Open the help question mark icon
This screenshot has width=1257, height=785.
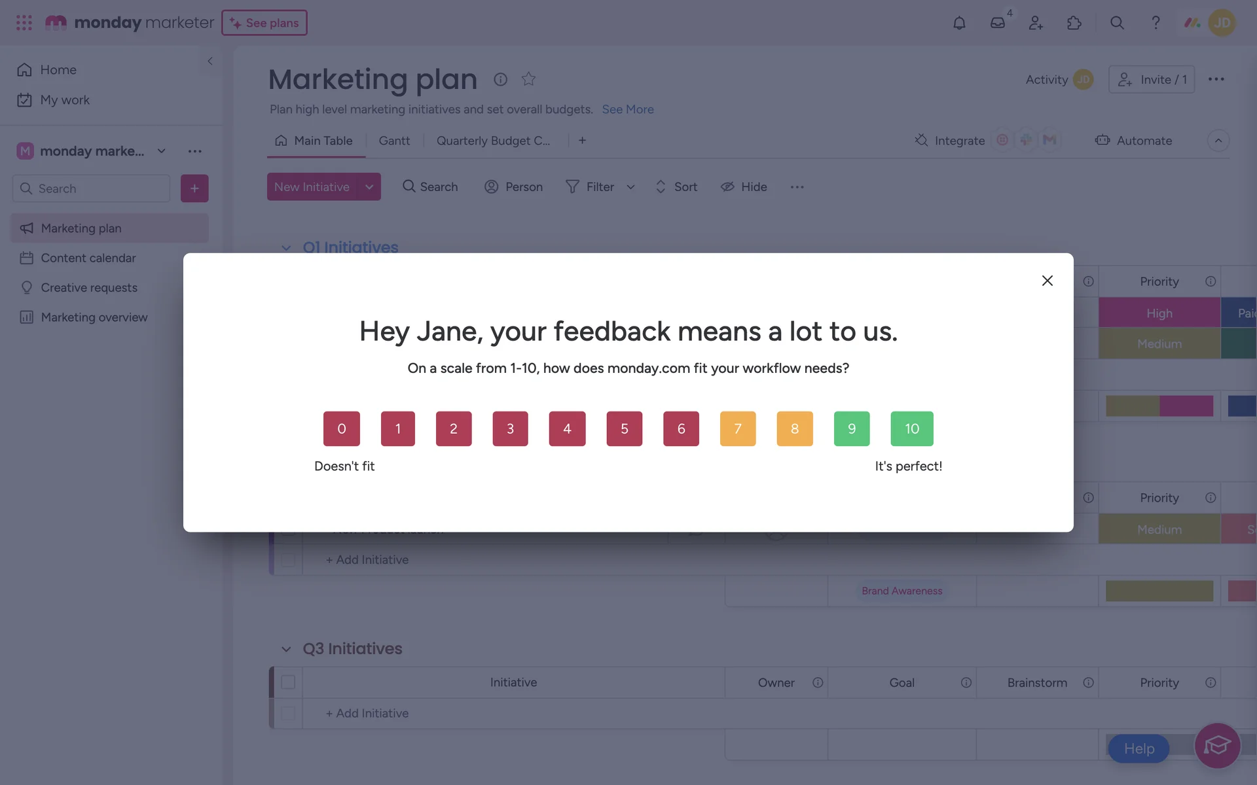(x=1156, y=23)
